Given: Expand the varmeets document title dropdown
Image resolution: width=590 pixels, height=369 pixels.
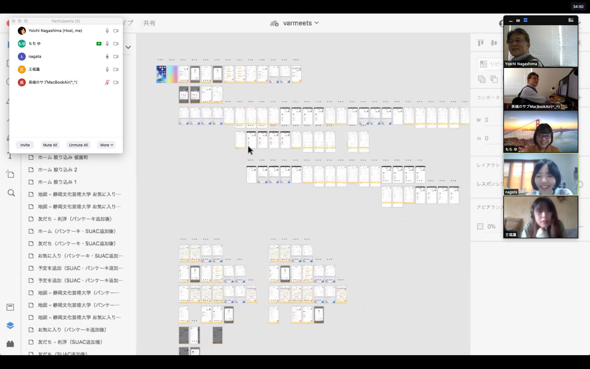Looking at the screenshot, I should [x=317, y=23].
